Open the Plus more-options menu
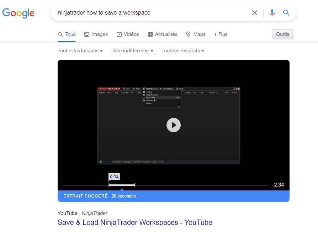318x232 pixels. pyautogui.click(x=221, y=34)
